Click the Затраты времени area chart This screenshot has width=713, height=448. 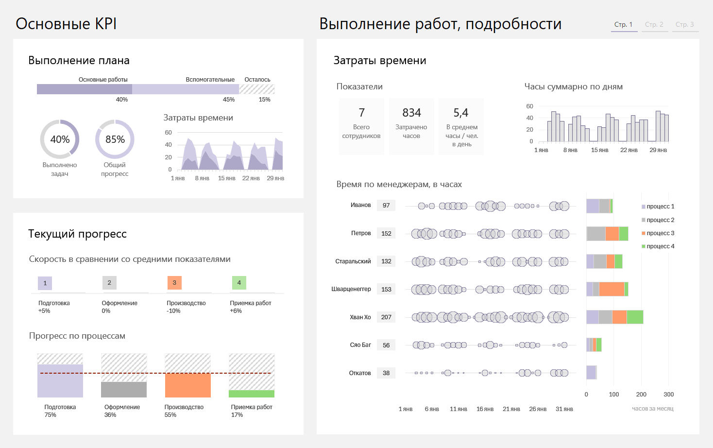pyautogui.click(x=230, y=153)
